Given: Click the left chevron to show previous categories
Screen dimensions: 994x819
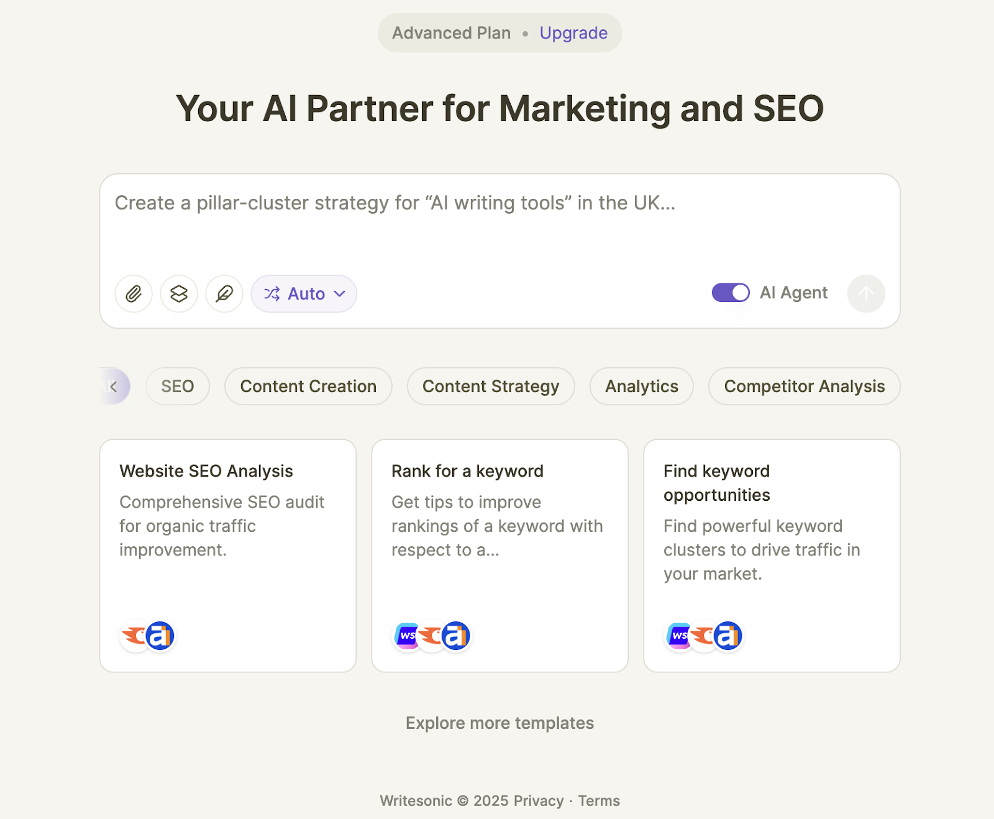Looking at the screenshot, I should [114, 387].
